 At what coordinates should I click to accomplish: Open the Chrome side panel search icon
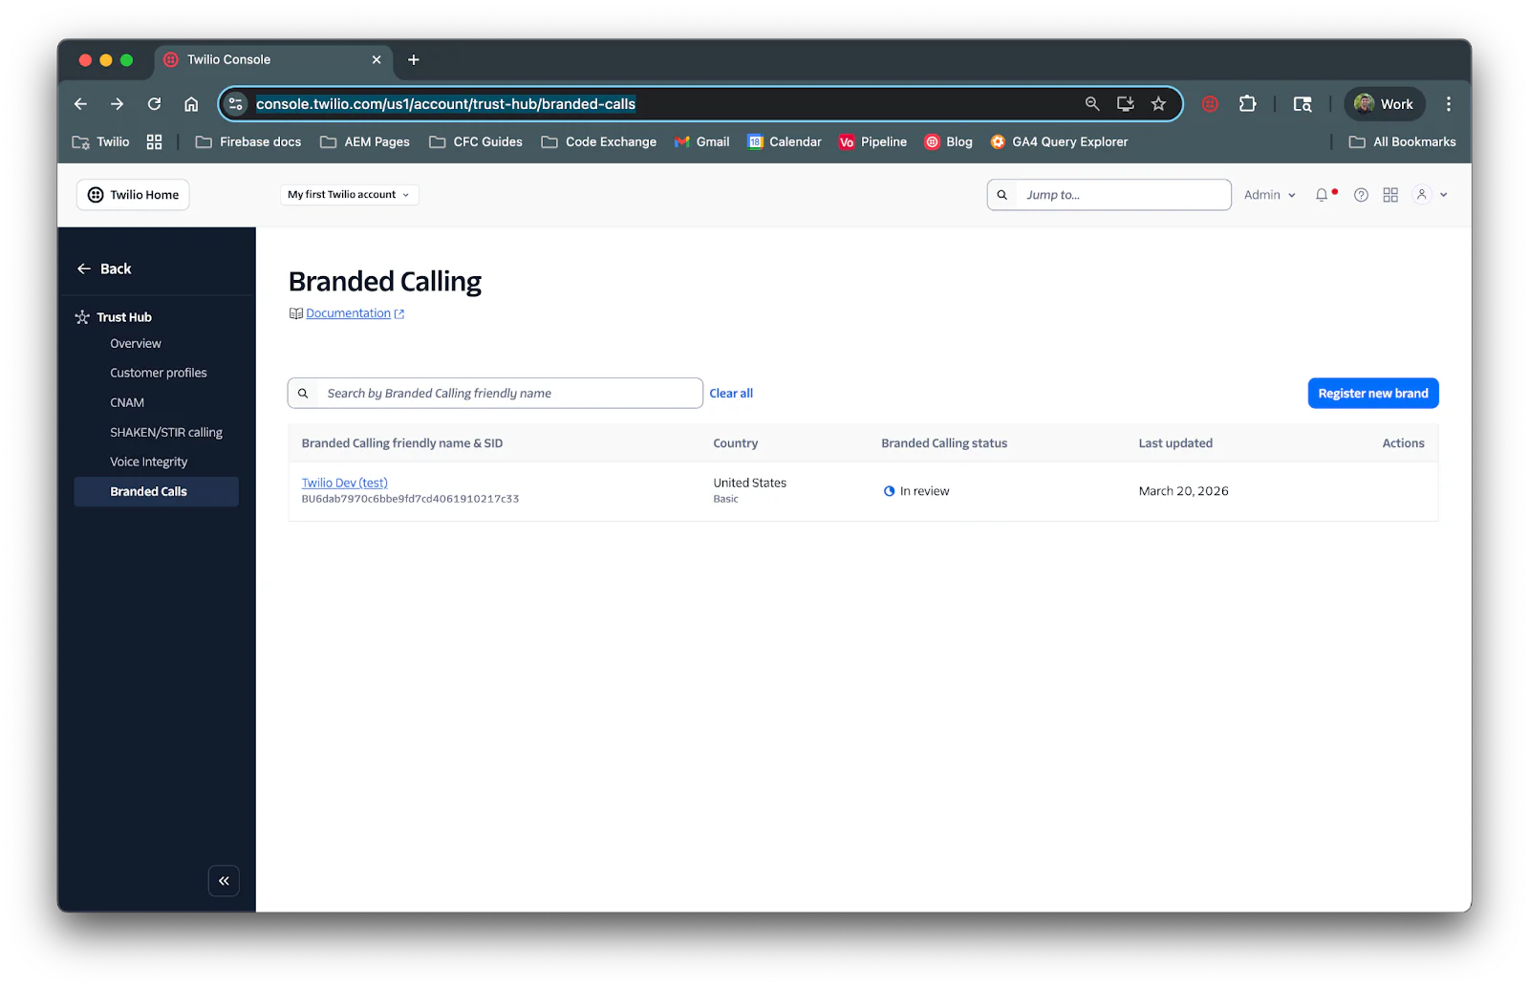tap(1302, 103)
